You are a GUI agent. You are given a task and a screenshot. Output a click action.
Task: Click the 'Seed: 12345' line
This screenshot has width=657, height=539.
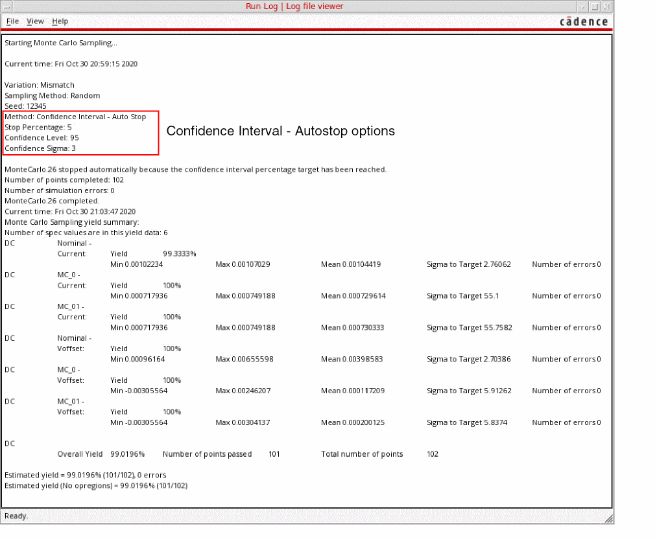coord(25,106)
